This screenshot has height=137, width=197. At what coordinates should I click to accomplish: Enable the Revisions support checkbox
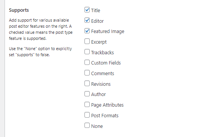tap(87, 83)
